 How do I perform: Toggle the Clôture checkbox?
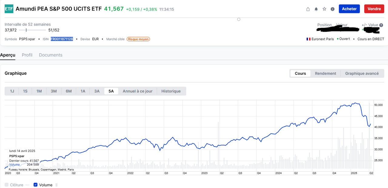point(7,185)
